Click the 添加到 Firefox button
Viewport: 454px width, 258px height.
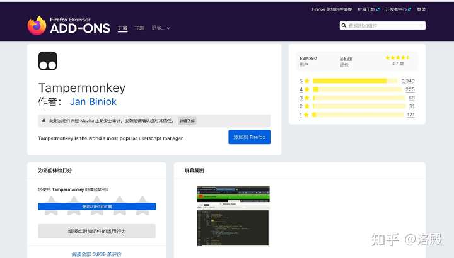tap(249, 137)
